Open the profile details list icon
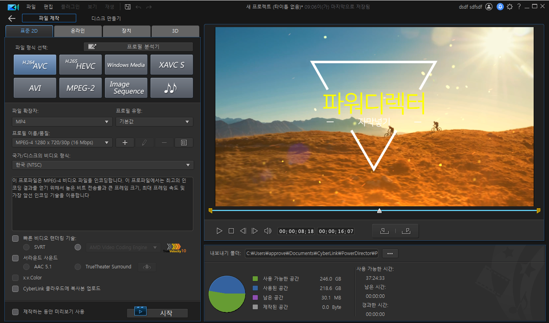 (184, 143)
